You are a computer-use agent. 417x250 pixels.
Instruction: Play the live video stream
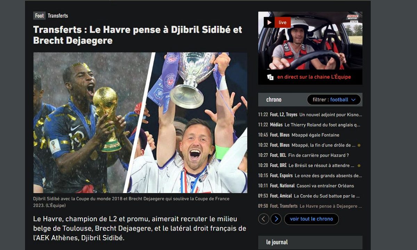tap(269, 23)
